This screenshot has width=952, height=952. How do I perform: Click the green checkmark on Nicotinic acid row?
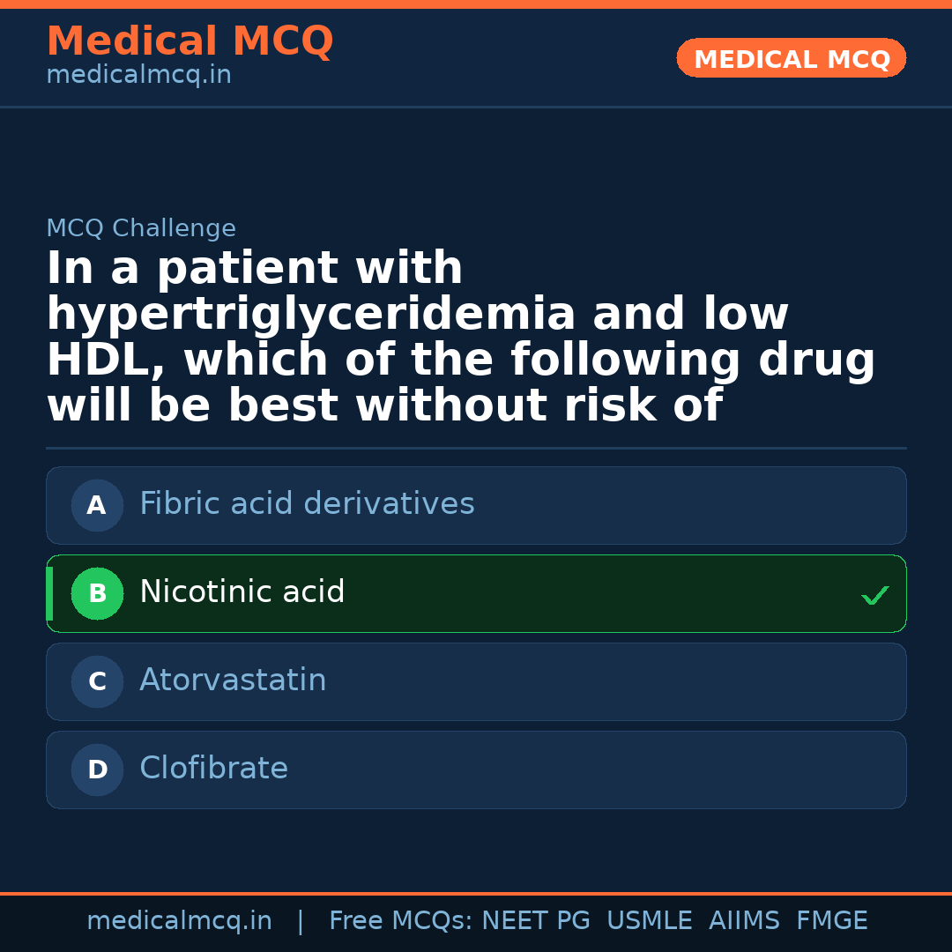click(874, 596)
